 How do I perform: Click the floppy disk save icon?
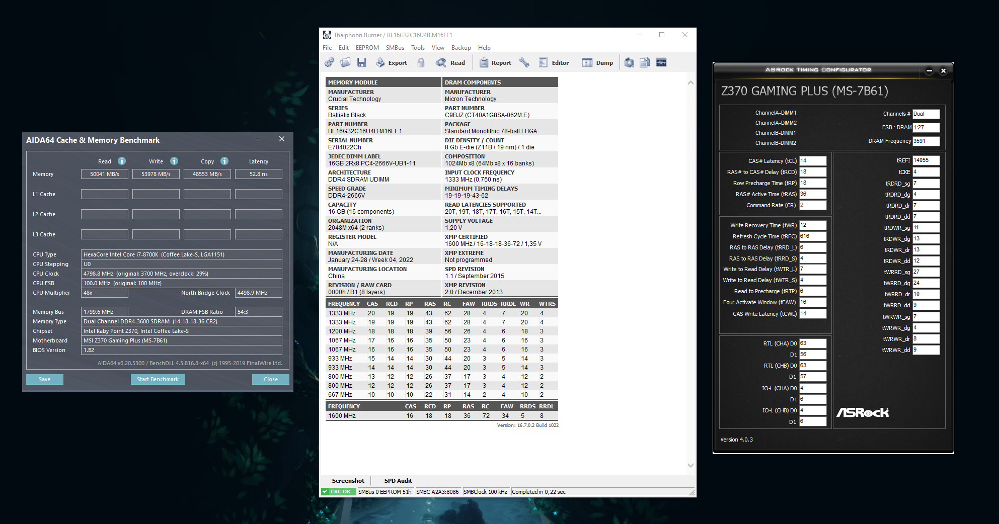point(362,62)
